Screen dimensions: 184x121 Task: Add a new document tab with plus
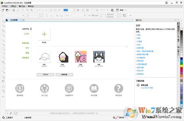coord(23,20)
